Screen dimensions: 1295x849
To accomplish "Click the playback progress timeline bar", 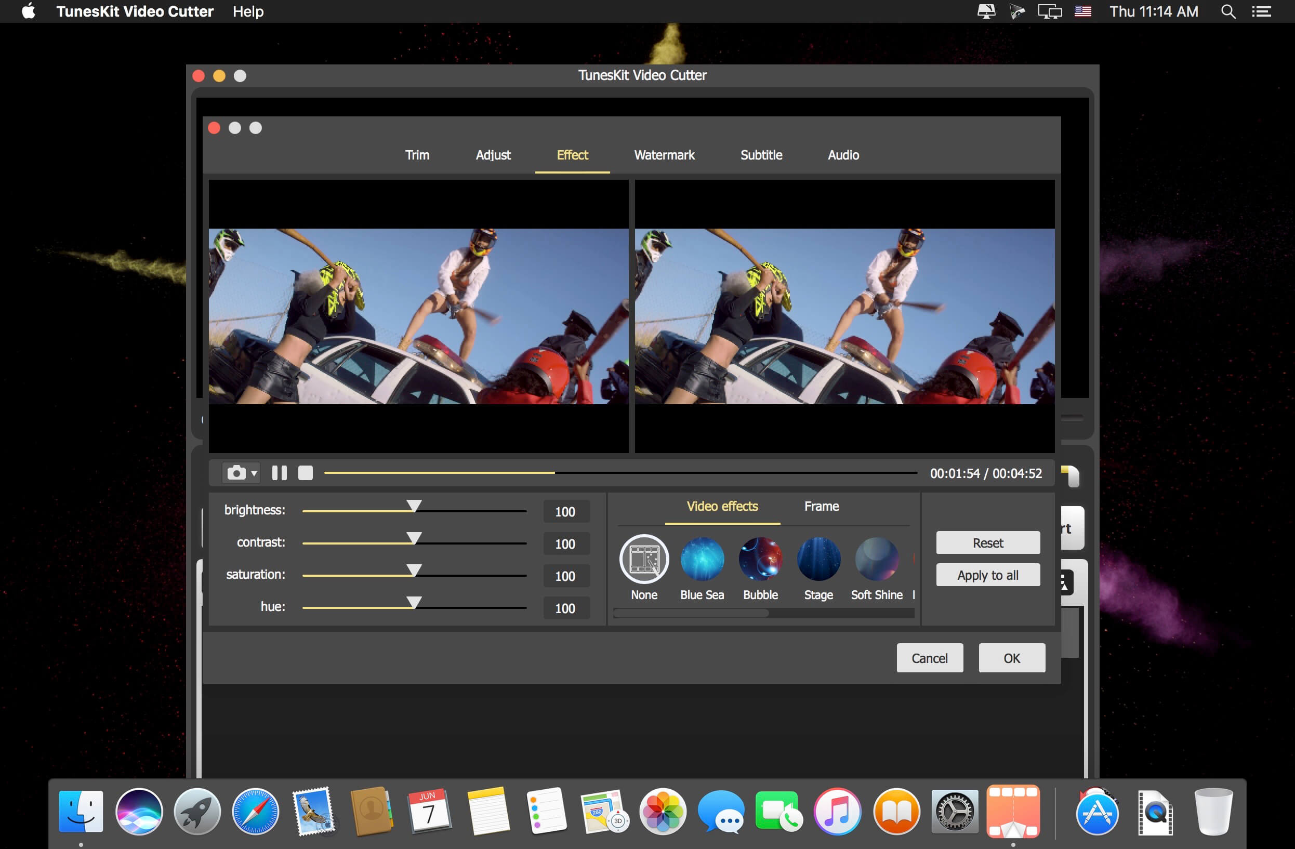I will coord(624,472).
